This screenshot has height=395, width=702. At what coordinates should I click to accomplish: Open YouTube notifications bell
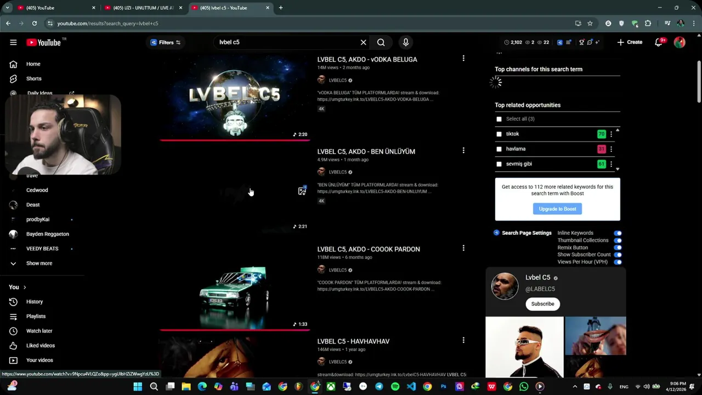tap(659, 42)
